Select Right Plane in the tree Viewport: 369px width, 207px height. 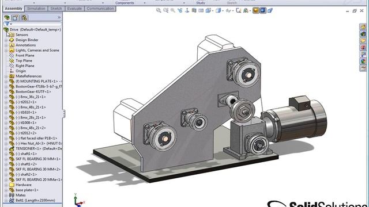pyautogui.click(x=25, y=66)
